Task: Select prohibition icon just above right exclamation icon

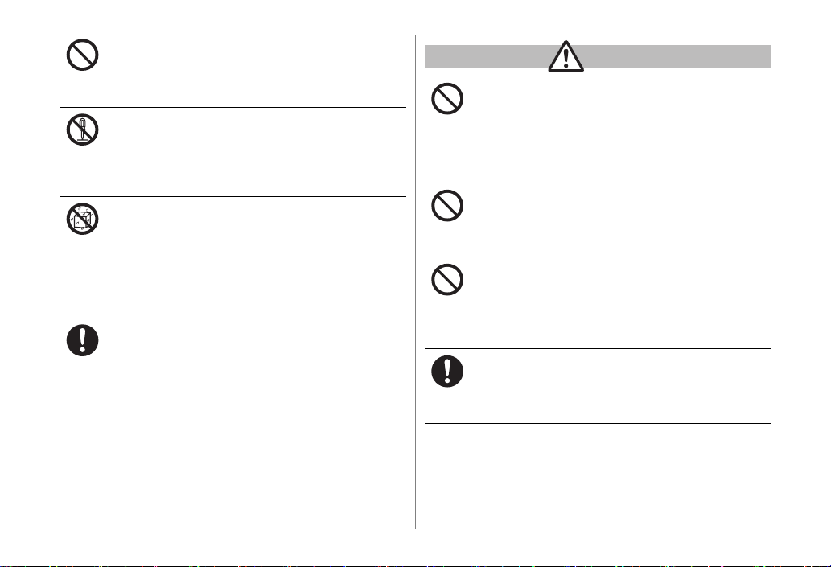Action: [x=447, y=280]
